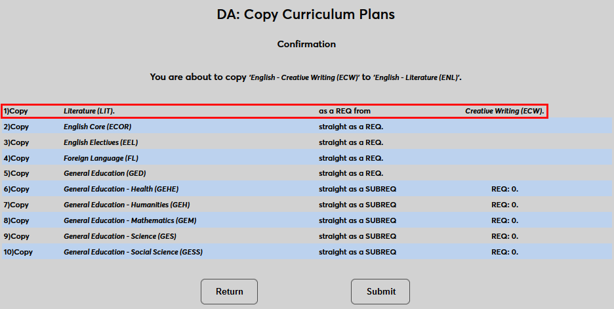Select the English Core (ECOR) row
This screenshot has height=309, width=614.
coord(95,127)
